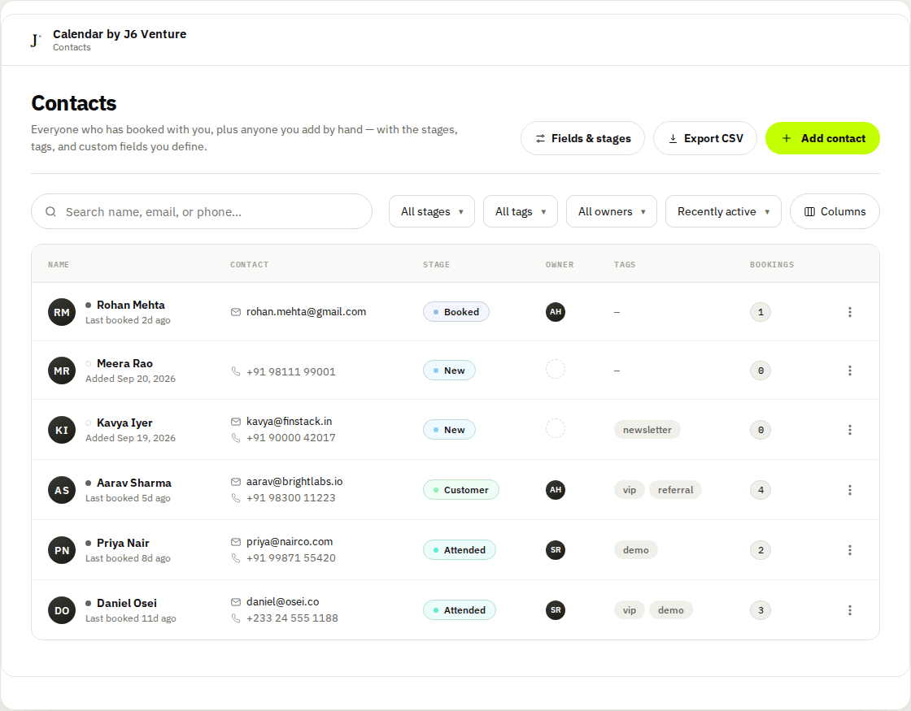This screenshot has width=911, height=711.
Task: Open Fields & stages settings
Action: click(582, 138)
